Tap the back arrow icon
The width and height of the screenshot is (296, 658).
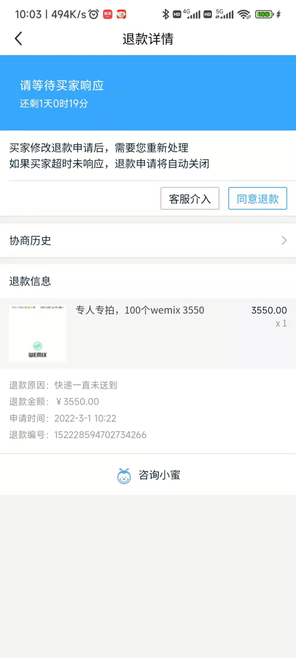[18, 38]
